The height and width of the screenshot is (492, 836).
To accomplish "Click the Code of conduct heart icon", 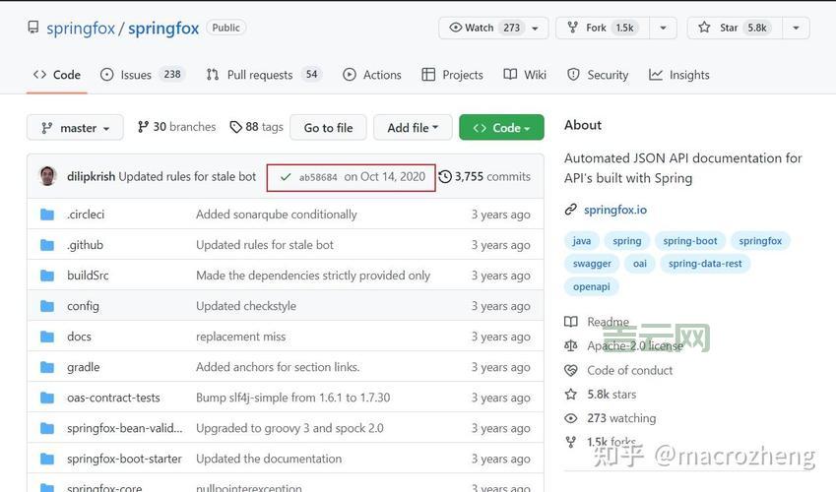I will click(571, 371).
